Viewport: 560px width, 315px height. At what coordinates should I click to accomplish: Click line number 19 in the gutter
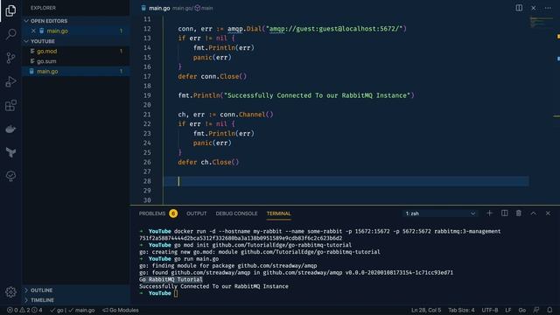[x=147, y=95]
